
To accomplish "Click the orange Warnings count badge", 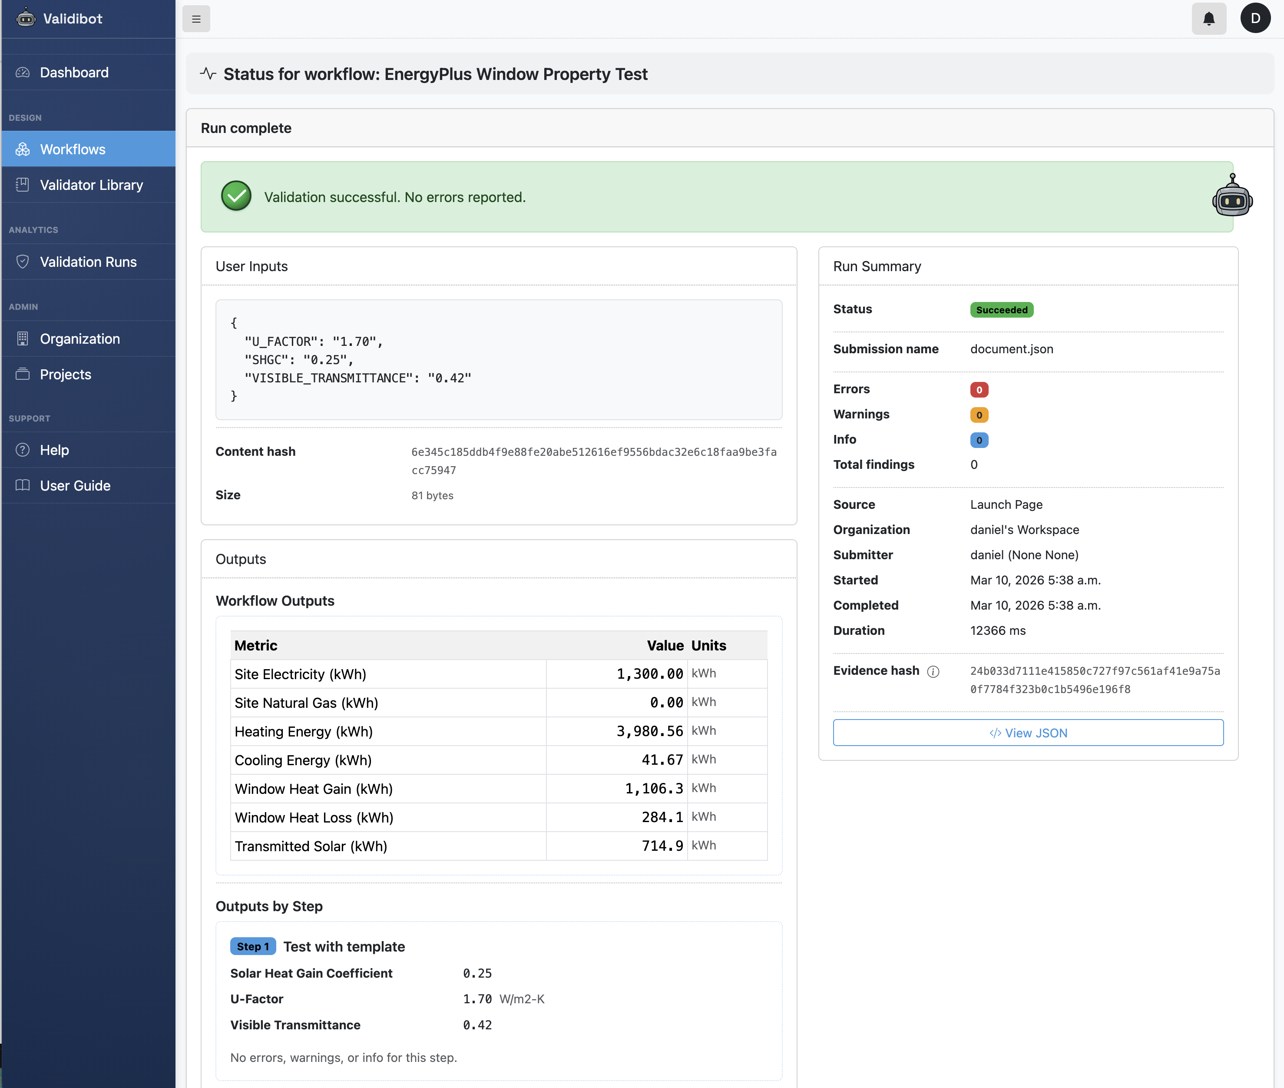I will (979, 415).
